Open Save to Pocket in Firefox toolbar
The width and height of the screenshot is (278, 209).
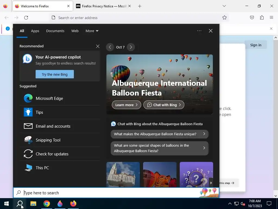[252, 18]
